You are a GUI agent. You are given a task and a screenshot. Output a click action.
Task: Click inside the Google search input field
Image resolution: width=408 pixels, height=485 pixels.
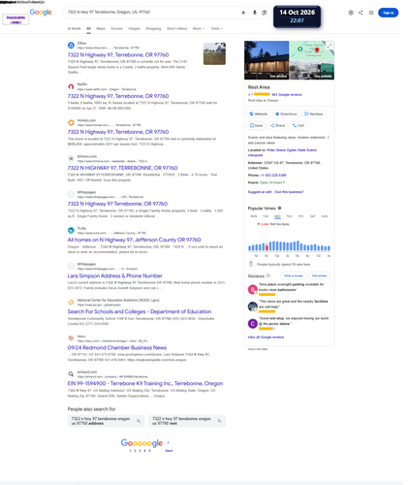tap(152, 13)
